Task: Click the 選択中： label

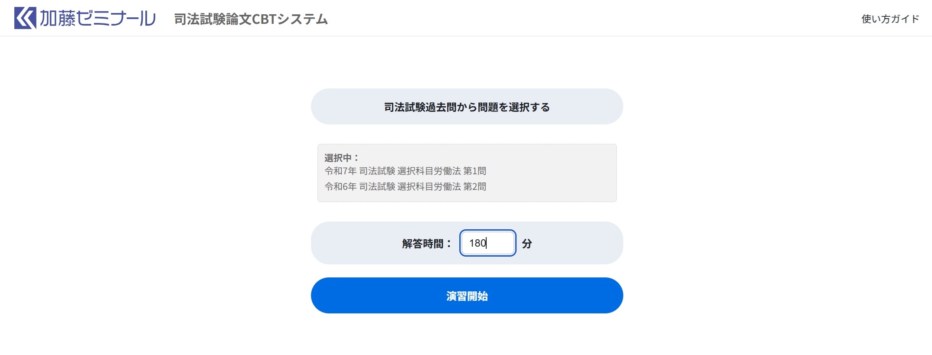Action: point(342,157)
